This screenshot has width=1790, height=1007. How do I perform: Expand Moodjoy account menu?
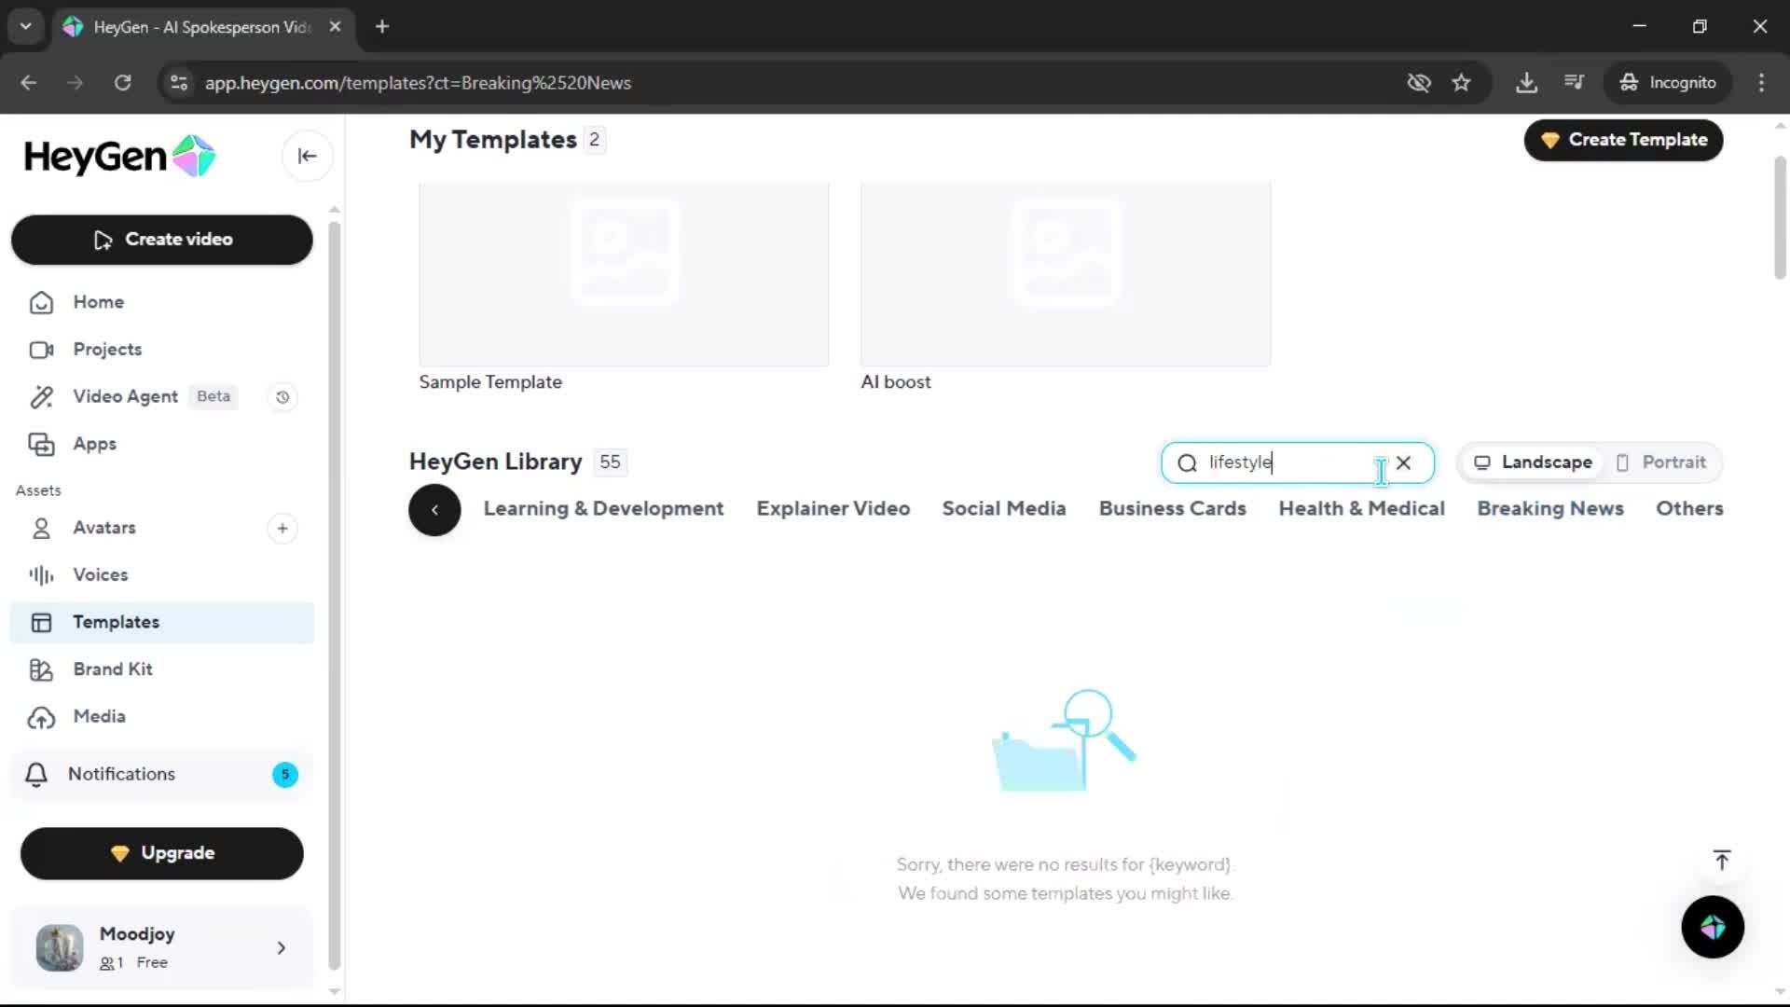pyautogui.click(x=281, y=948)
